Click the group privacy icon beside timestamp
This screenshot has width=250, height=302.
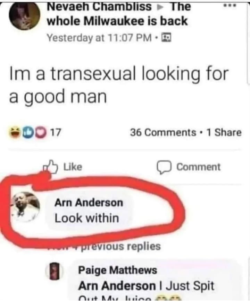click(x=166, y=37)
